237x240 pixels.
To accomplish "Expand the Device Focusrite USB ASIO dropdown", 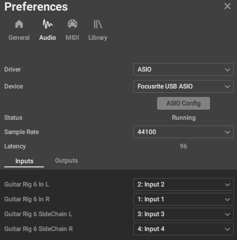I will click(184, 86).
